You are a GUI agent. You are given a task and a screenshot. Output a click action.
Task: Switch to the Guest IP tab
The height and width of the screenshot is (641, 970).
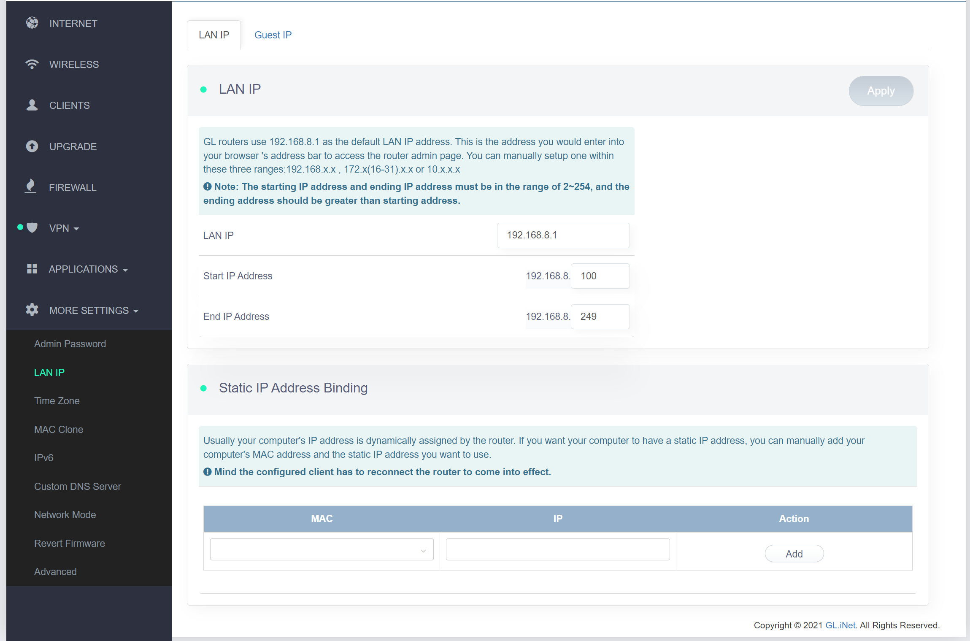[x=273, y=35]
